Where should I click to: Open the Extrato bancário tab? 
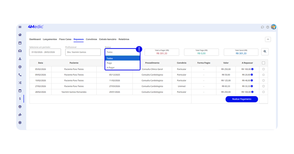coord(108,39)
